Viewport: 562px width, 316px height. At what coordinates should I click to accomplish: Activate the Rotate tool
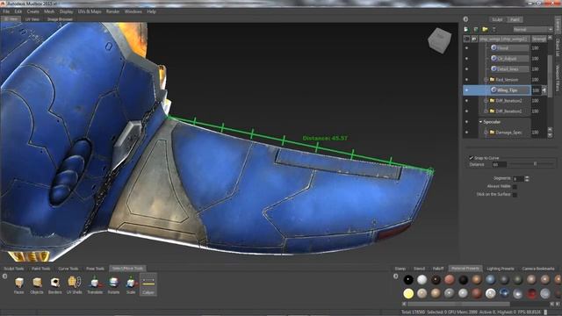(113, 284)
